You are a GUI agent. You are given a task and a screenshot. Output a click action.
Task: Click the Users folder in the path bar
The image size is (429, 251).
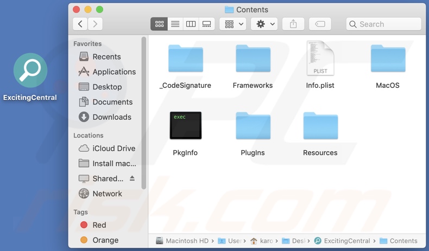(x=230, y=241)
